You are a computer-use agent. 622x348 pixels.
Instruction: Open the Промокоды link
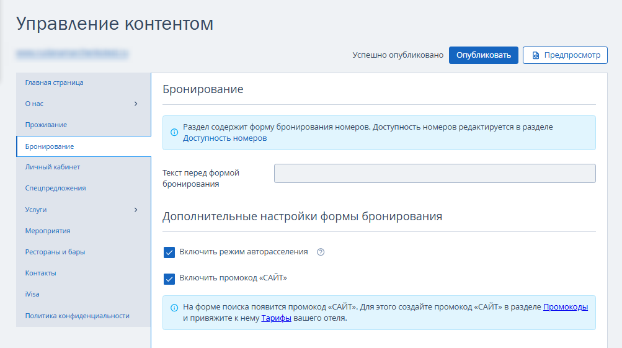coord(566,306)
